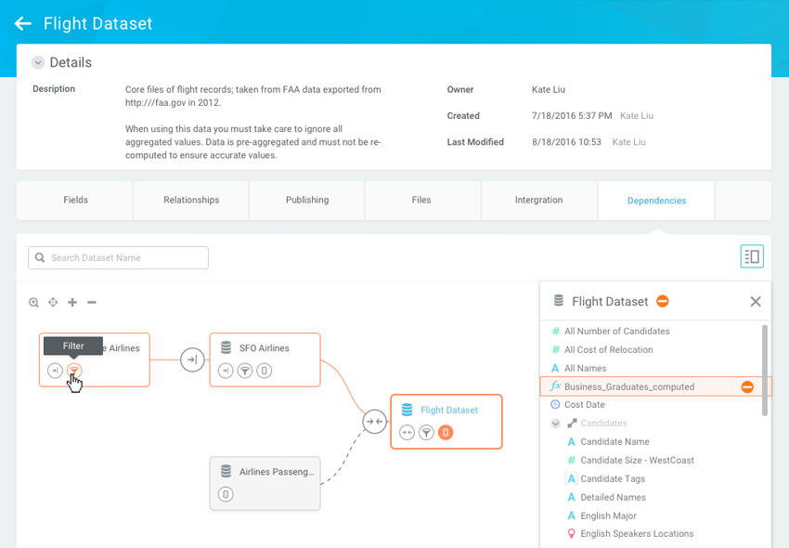The height and width of the screenshot is (548, 789).
Task: Click the join circle connector before Flight Dataset
Action: click(374, 422)
